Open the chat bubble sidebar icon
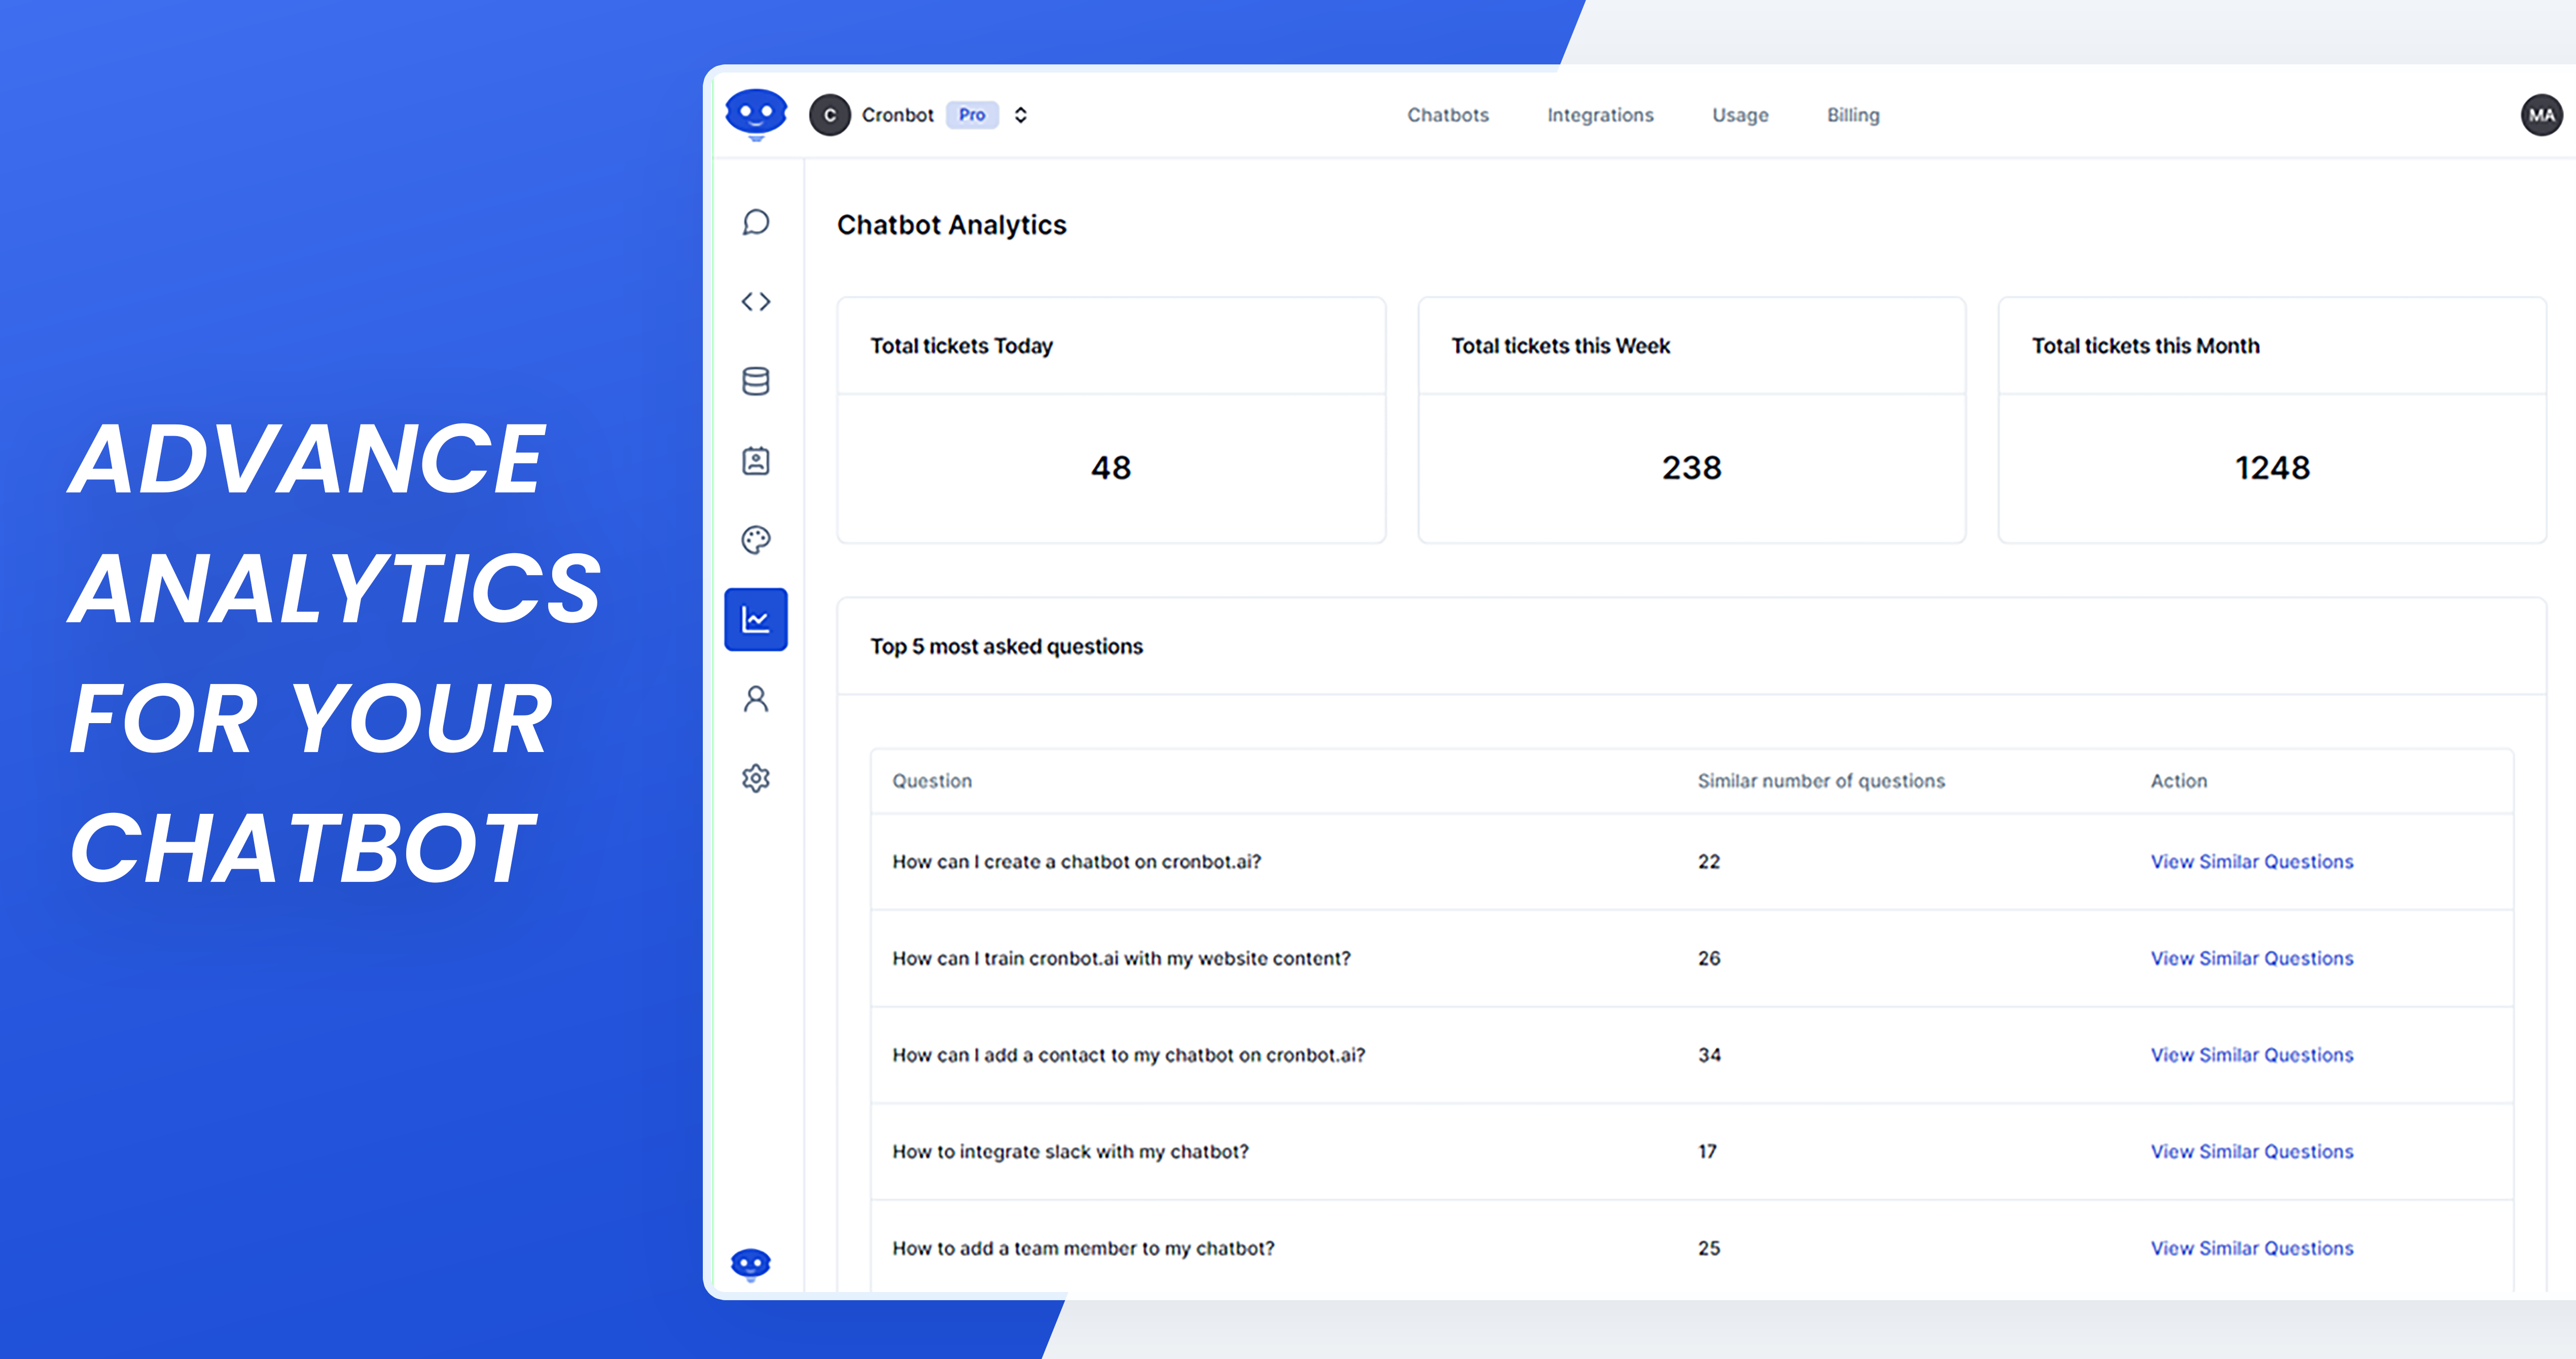Viewport: 2576px width, 1359px height. pos(756,222)
